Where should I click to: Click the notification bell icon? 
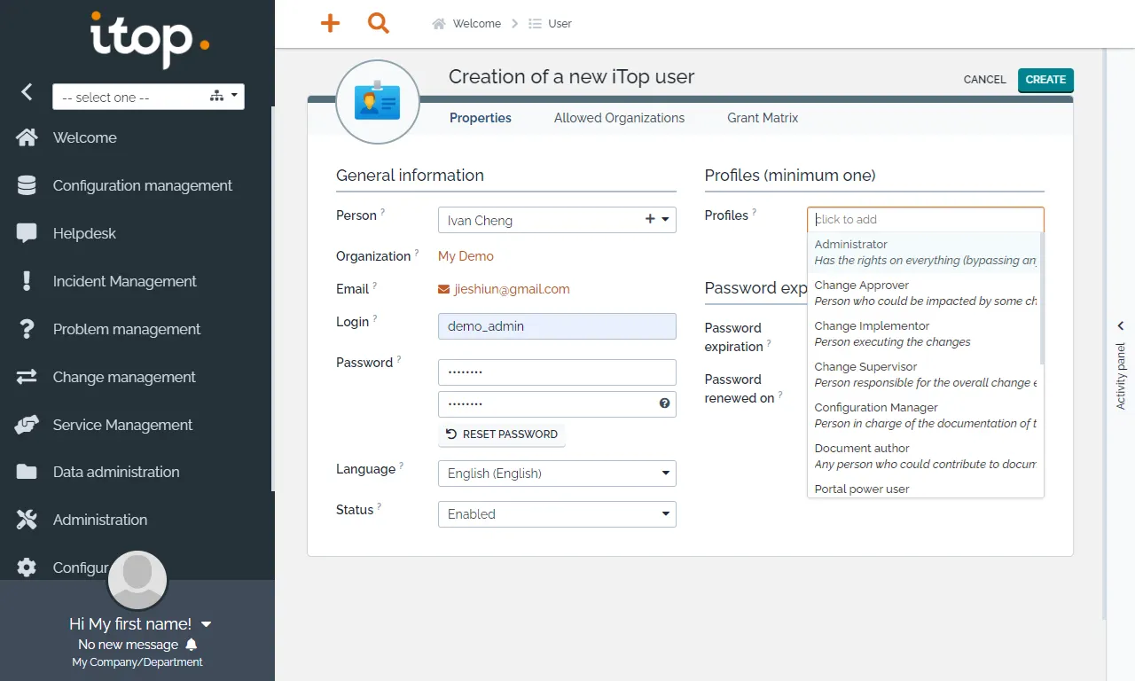[x=192, y=645]
